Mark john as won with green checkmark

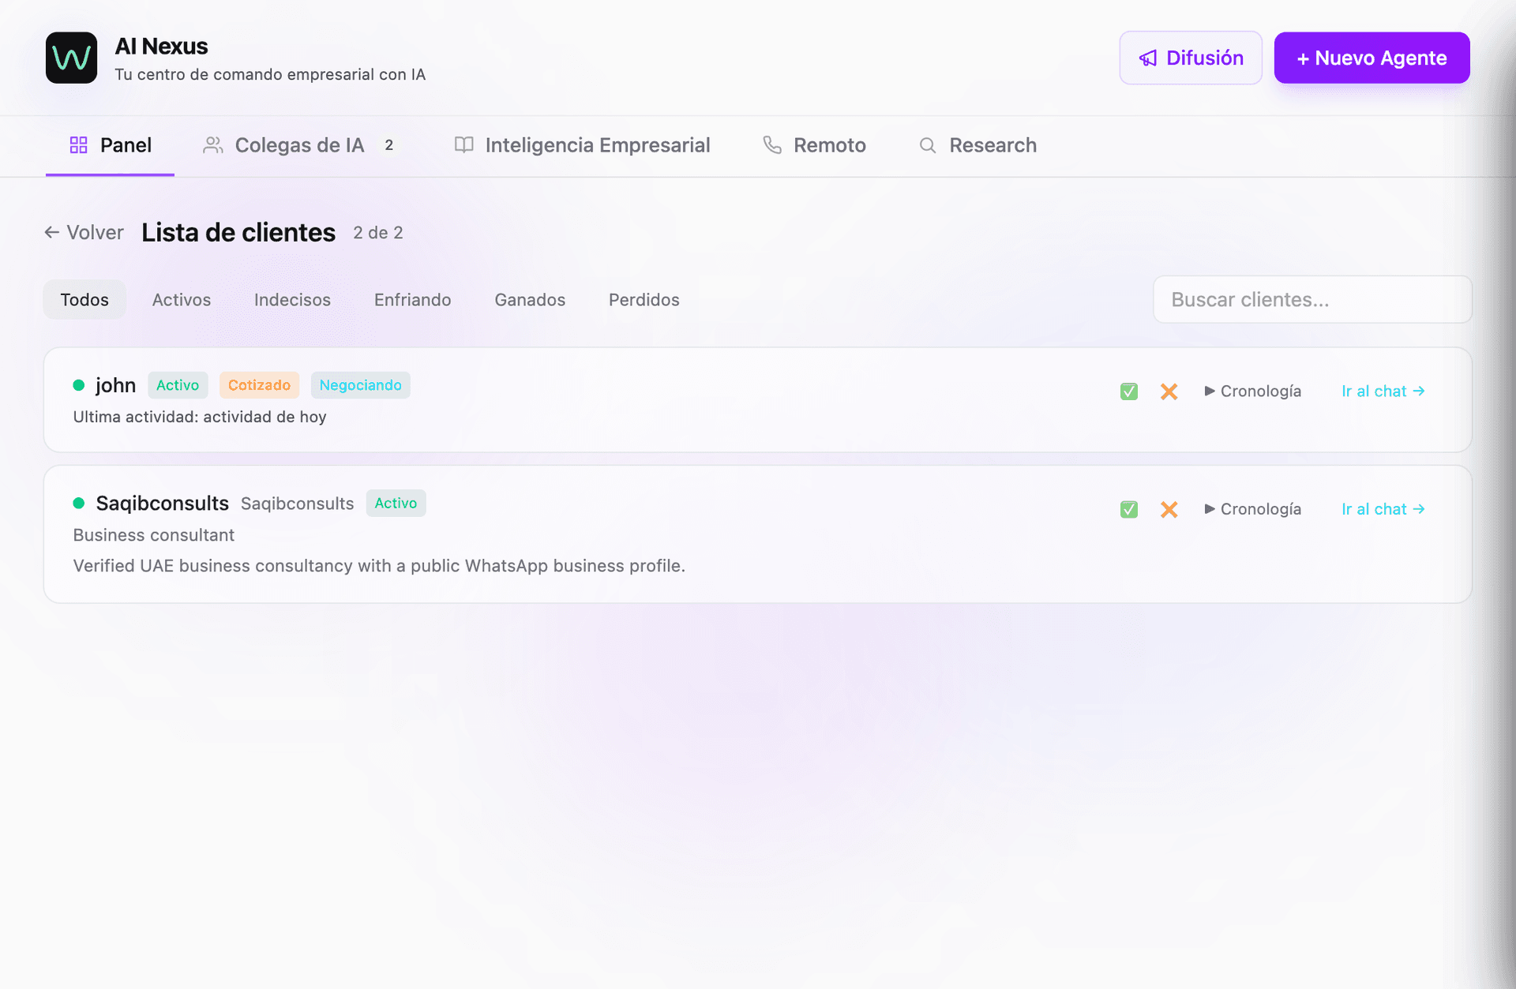tap(1129, 391)
